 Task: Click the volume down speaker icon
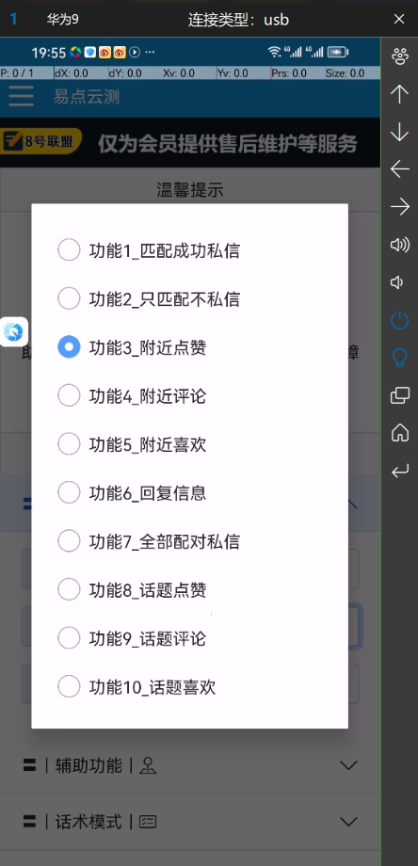[x=396, y=282]
